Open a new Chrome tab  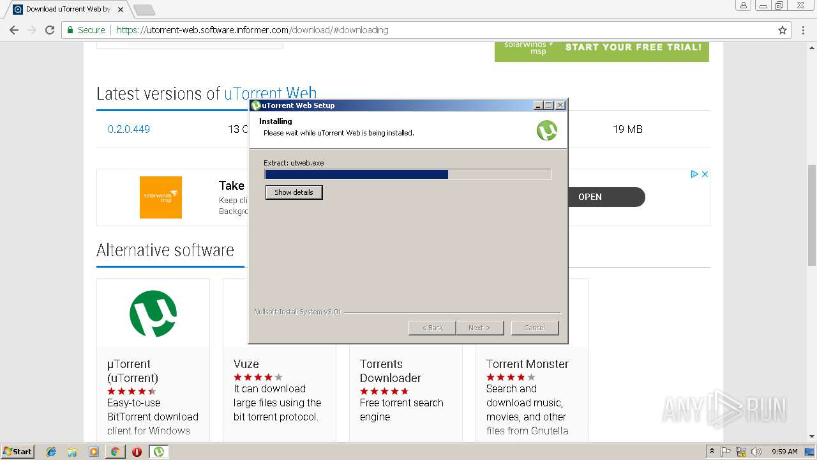point(144,10)
